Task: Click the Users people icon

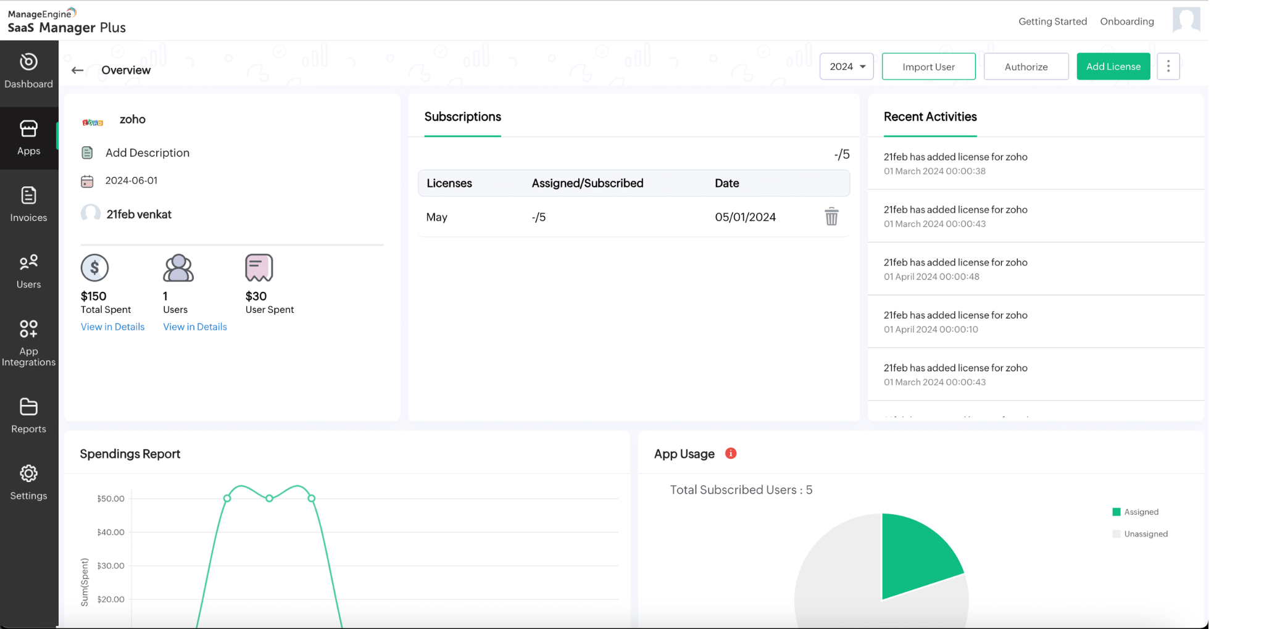Action: point(178,268)
